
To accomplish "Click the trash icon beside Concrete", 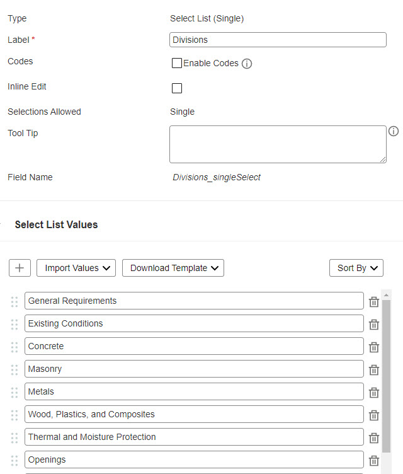I will coord(373,347).
